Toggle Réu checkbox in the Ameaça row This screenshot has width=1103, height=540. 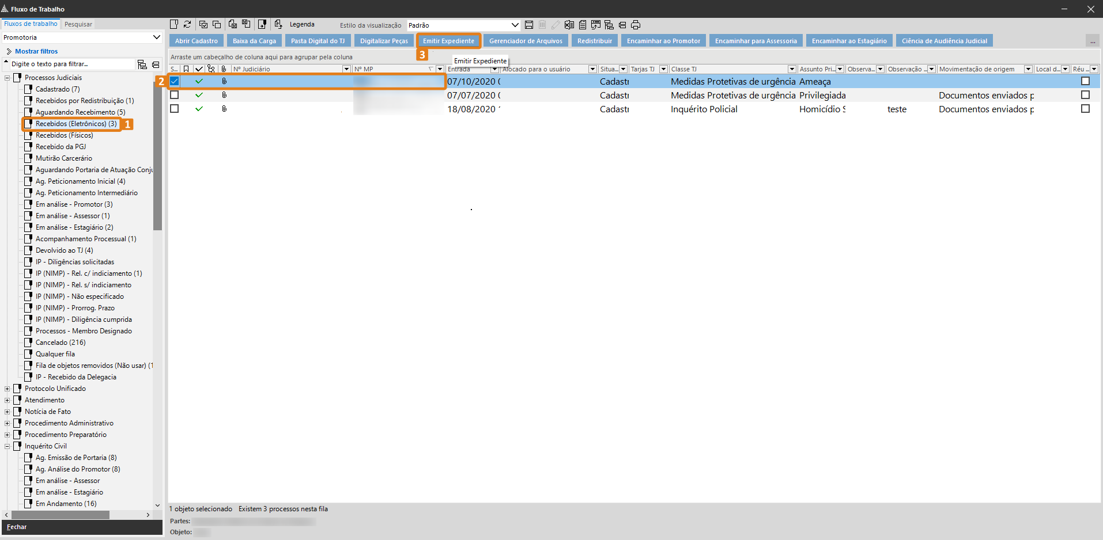point(1085,81)
